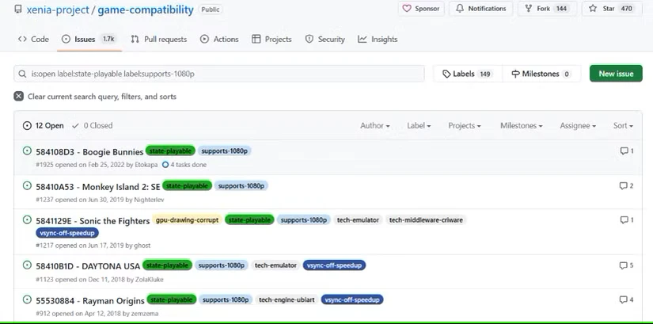The image size is (653, 324).
Task: Click supports-1080p label on Rayman Origins
Action: [226, 299]
